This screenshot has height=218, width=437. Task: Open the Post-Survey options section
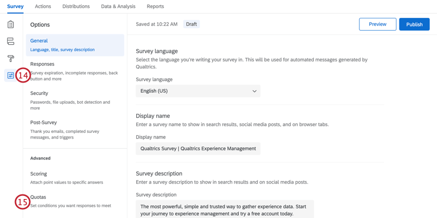coord(75,130)
